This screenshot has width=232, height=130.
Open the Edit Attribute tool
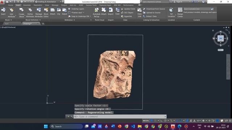click(x=11, y=13)
